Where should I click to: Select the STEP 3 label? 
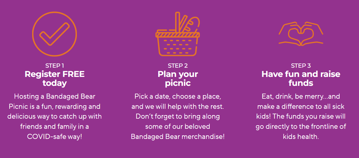[x=301, y=66]
